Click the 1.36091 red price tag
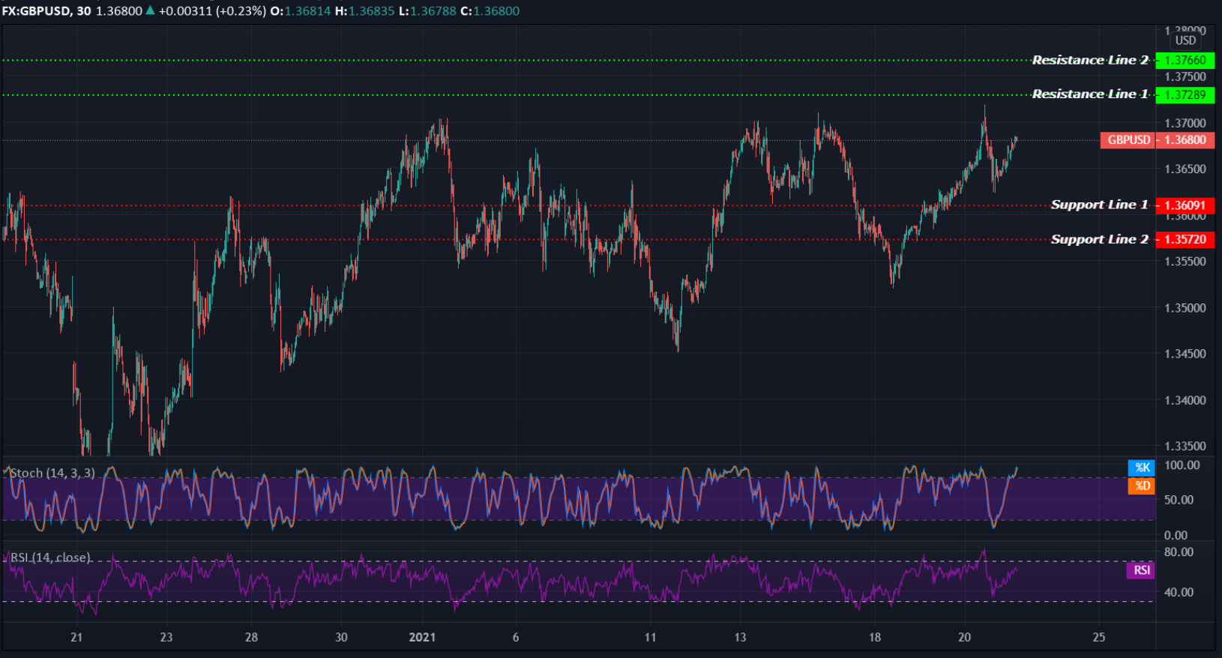Screen dimensions: 1222x658 coord(1185,205)
